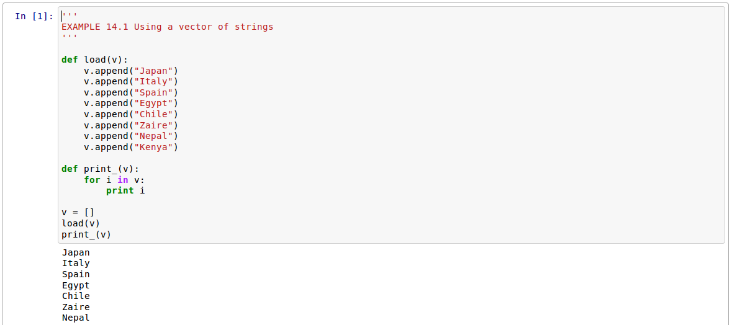The height and width of the screenshot is (325, 732).
Task: Click the v.append("Spain") code line
Action: (131, 92)
